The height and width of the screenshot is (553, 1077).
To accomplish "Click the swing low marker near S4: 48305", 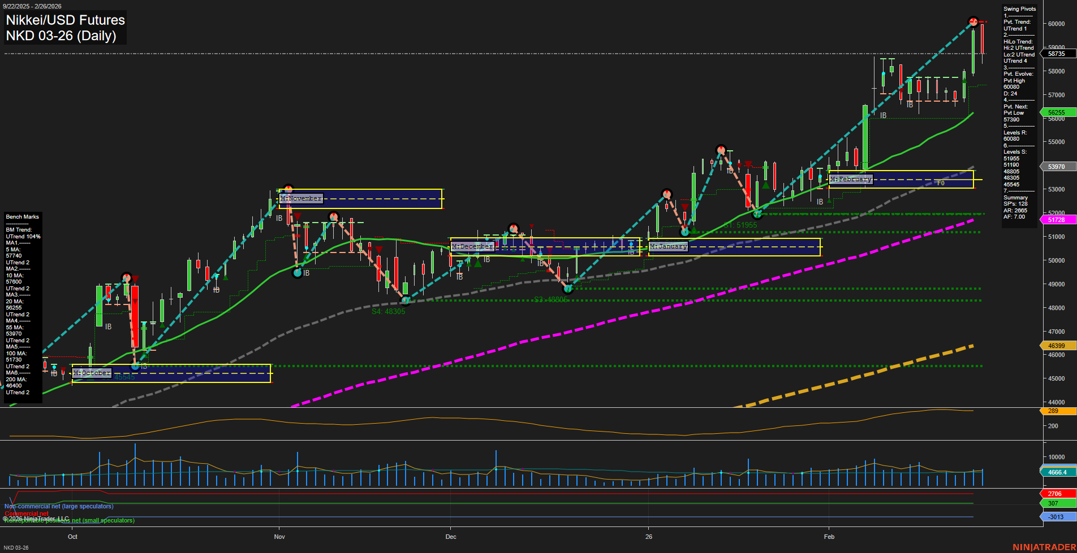I will (x=405, y=301).
